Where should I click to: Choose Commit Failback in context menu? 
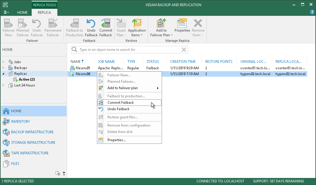pos(129,103)
